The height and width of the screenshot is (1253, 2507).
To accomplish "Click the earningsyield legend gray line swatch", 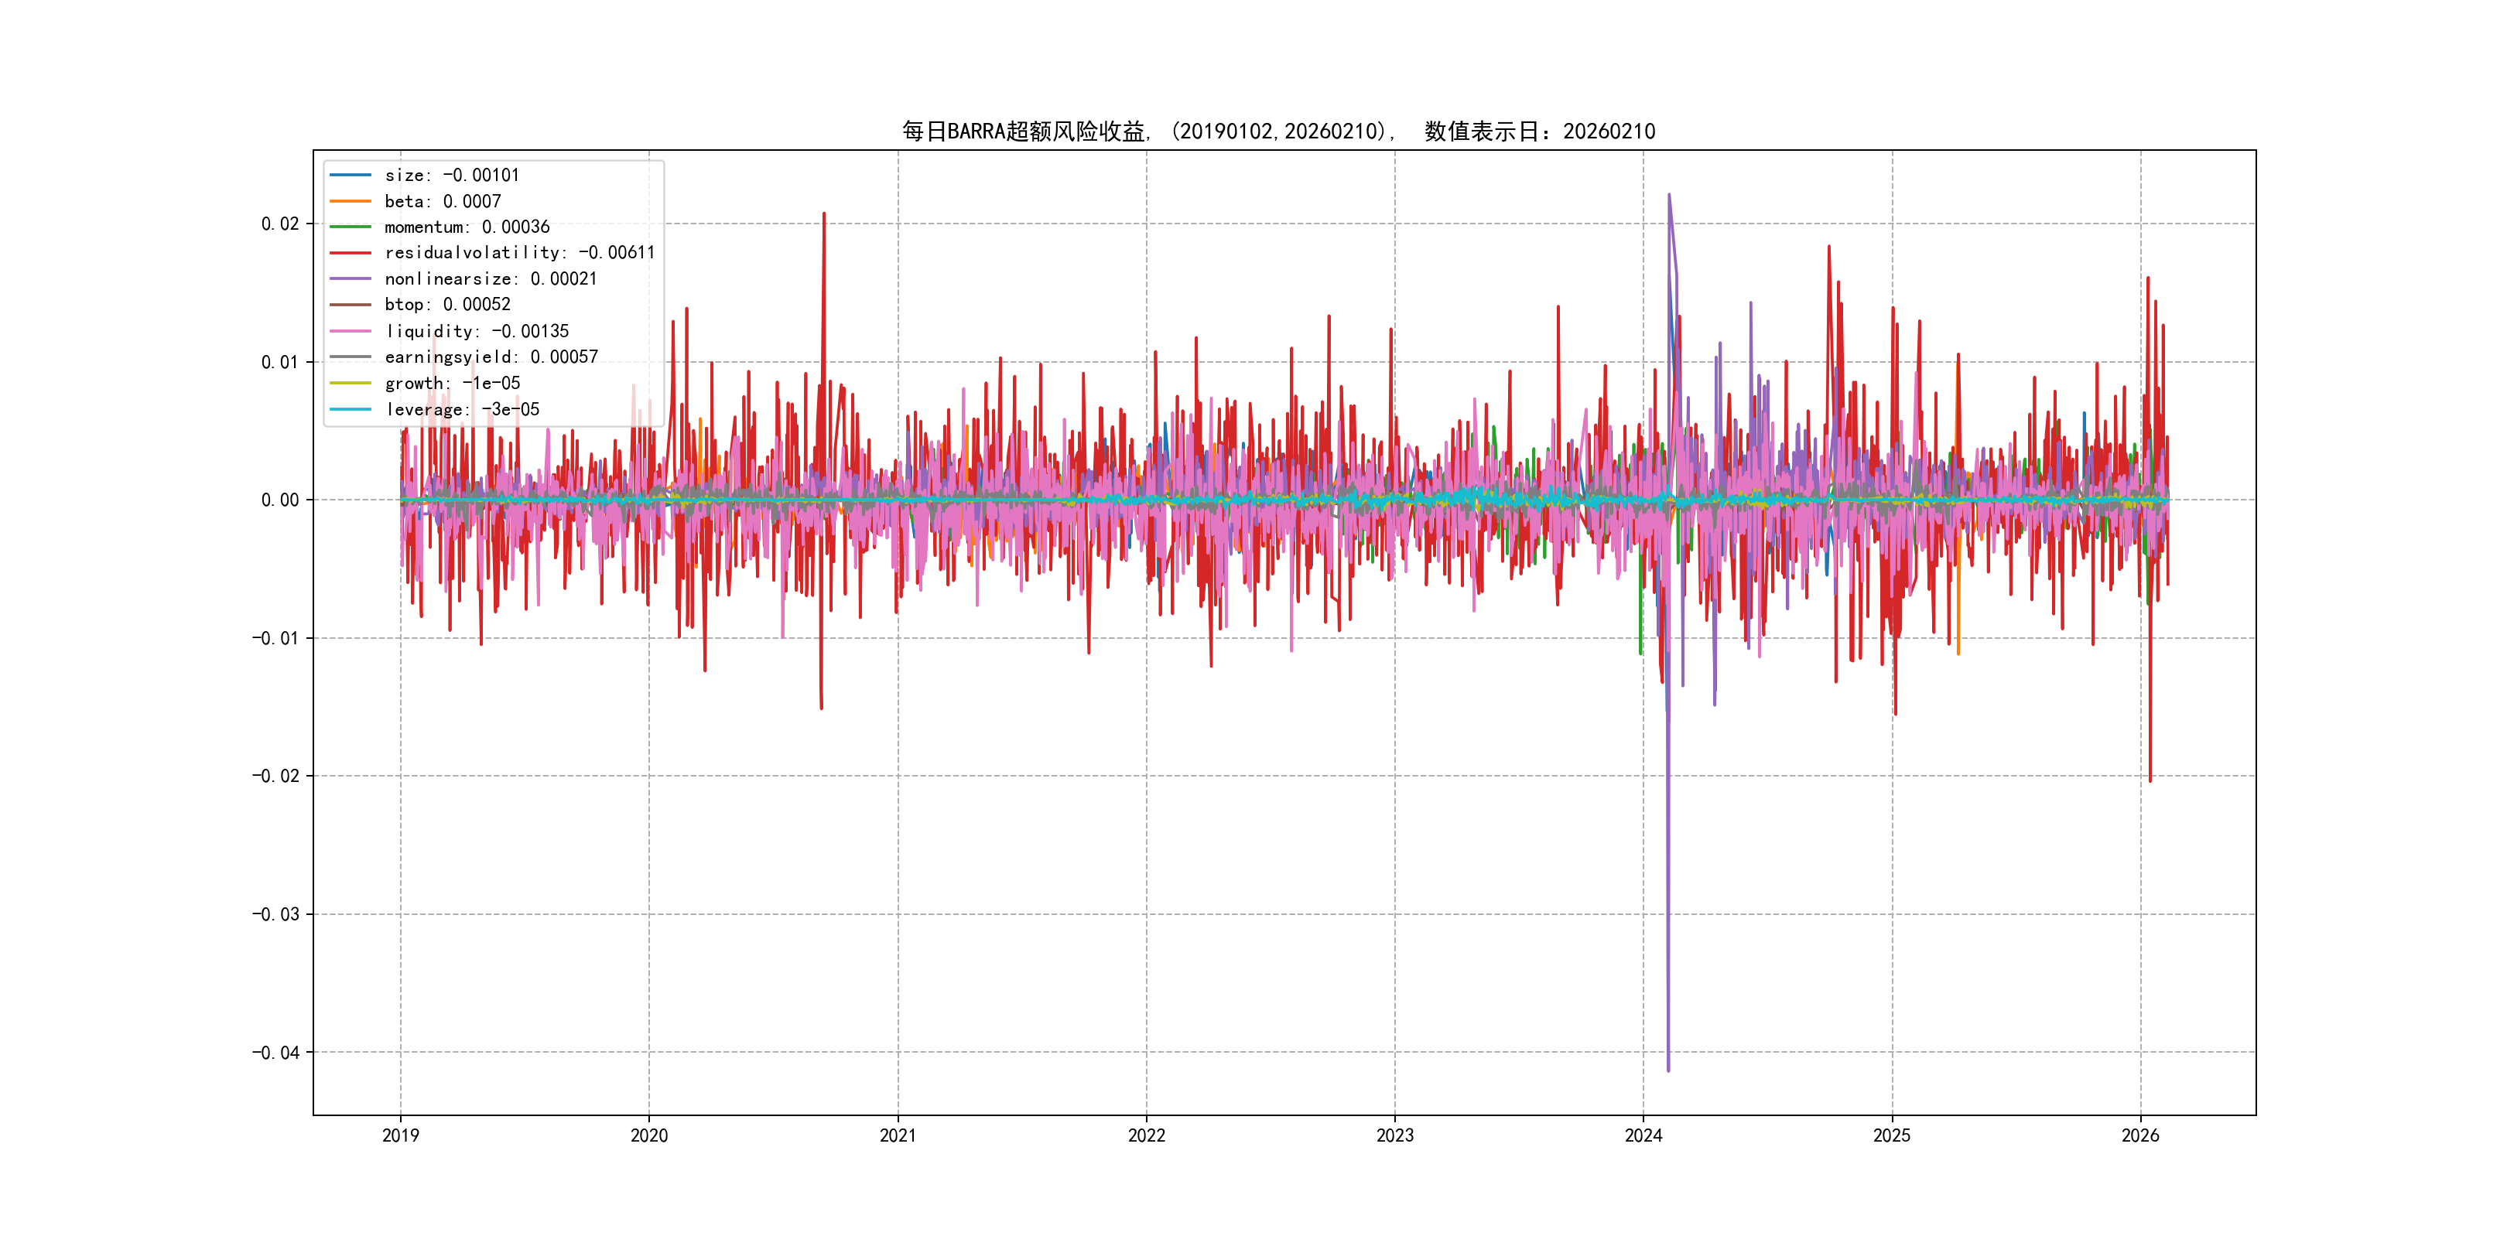I will 351,357.
